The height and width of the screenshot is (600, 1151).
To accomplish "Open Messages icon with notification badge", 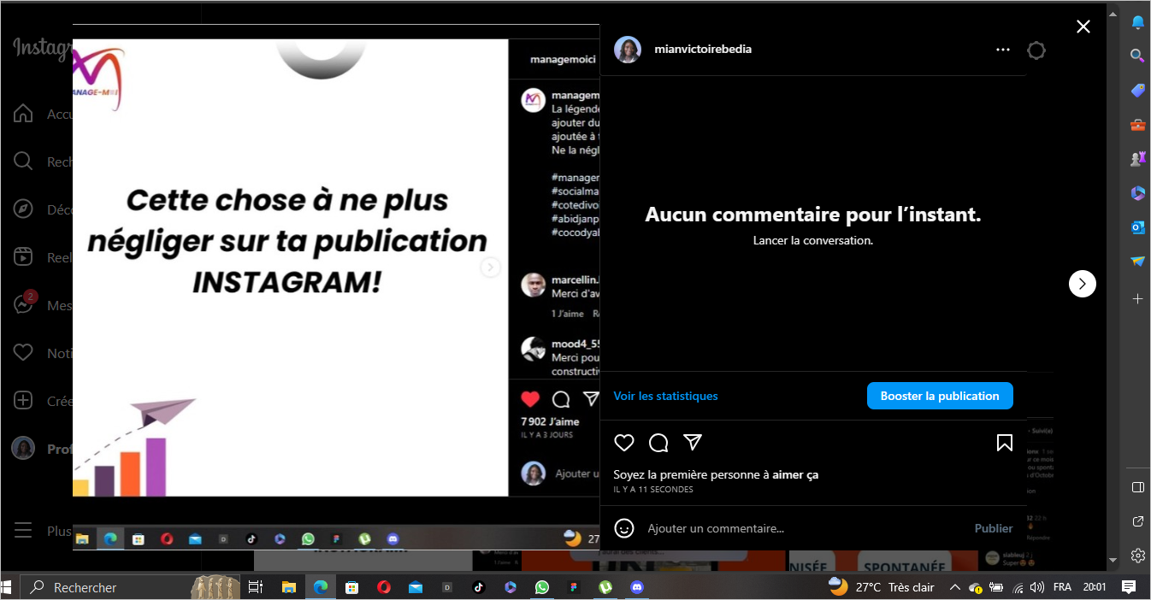I will point(23,305).
